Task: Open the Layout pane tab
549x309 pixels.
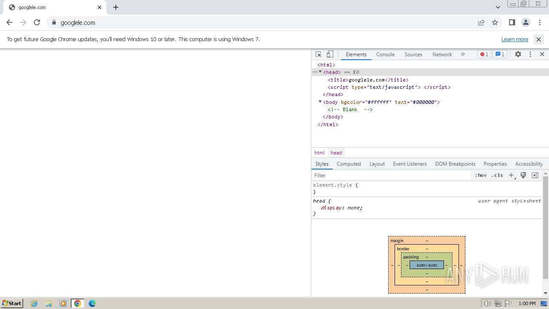Action: (377, 164)
